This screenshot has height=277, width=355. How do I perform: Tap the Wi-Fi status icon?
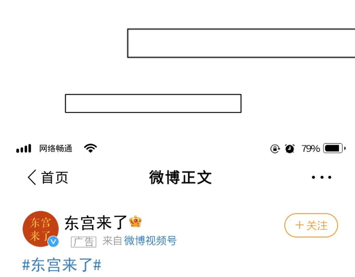pyautogui.click(x=91, y=148)
